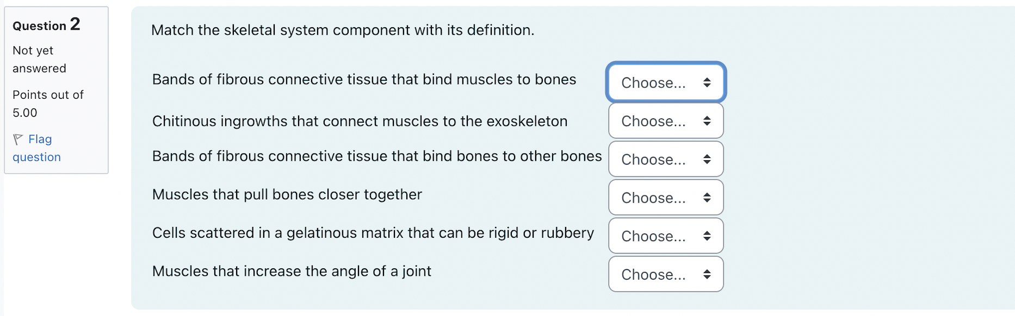Click the arrow icon beside the second Choose selector
The height and width of the screenshot is (316, 1015).
coord(707,121)
